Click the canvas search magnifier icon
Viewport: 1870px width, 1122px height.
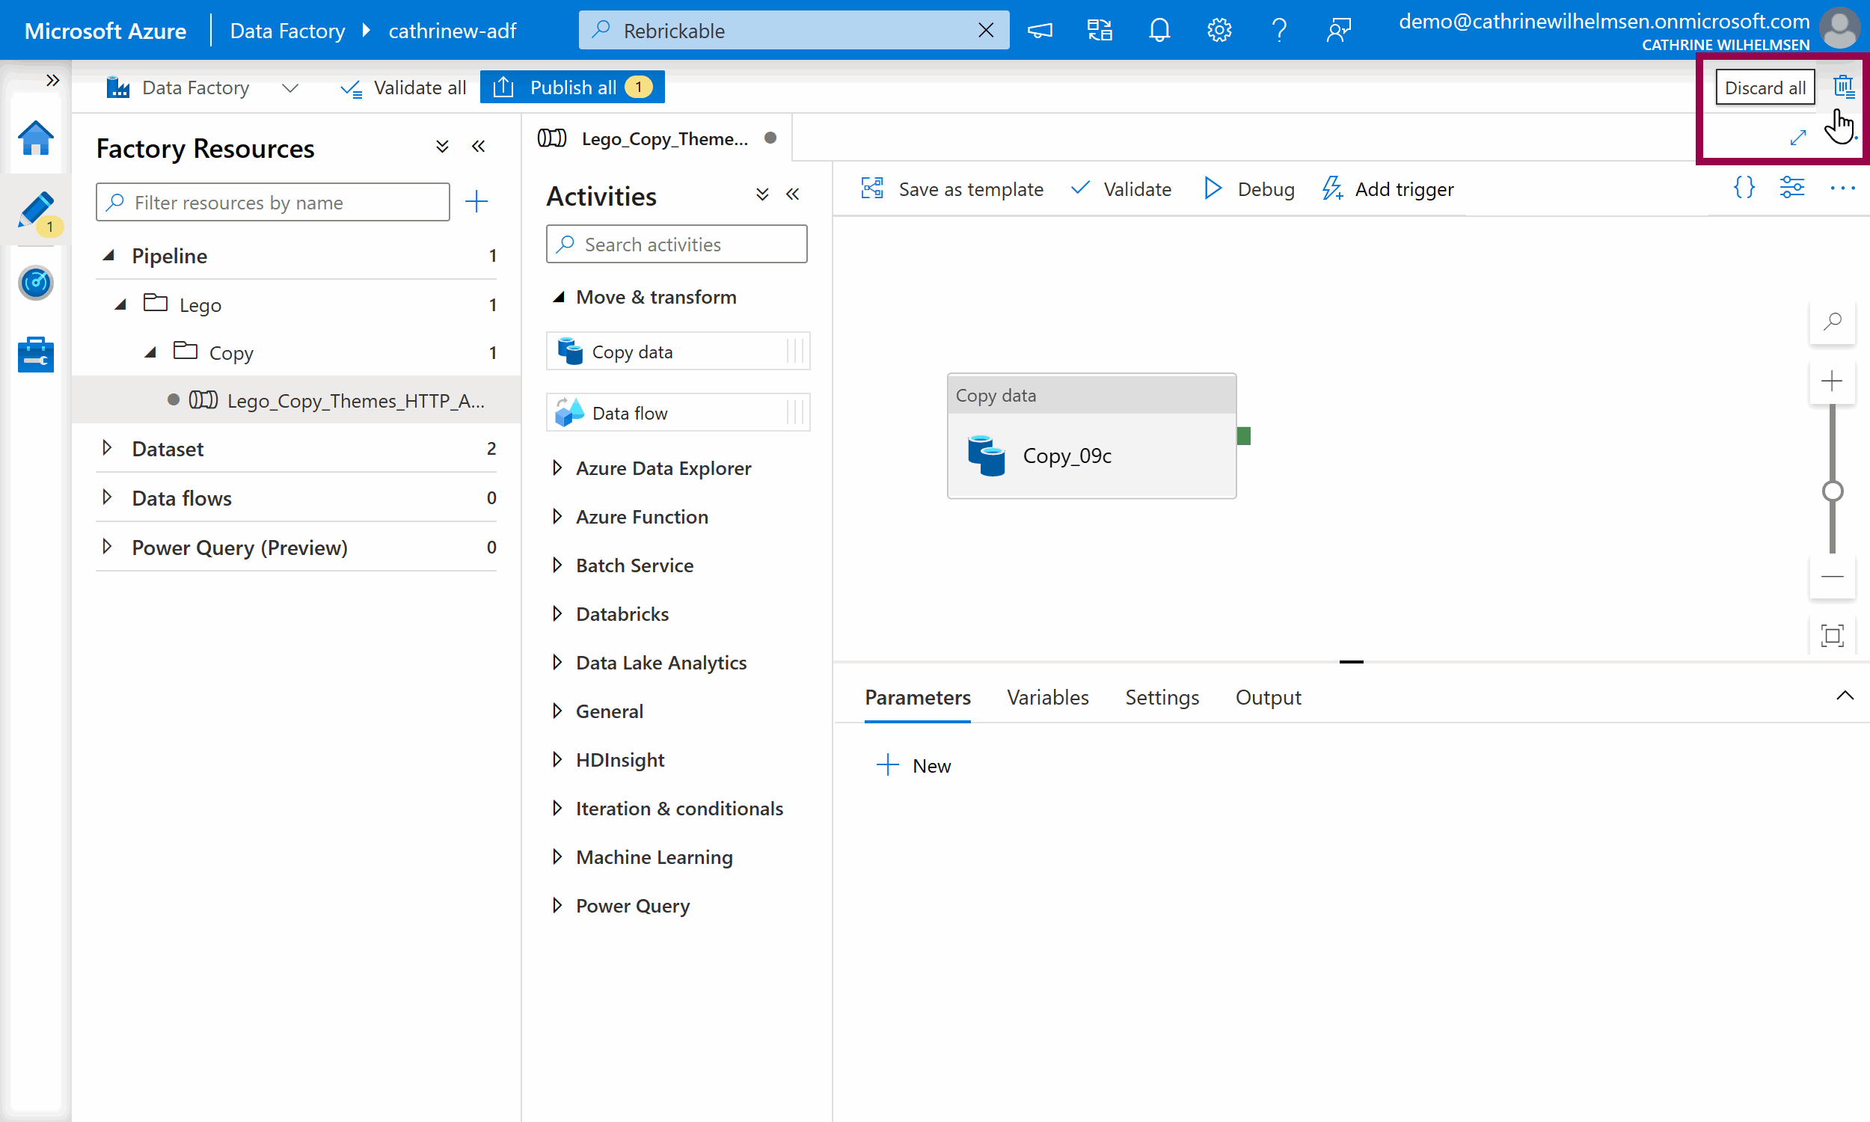(1831, 322)
